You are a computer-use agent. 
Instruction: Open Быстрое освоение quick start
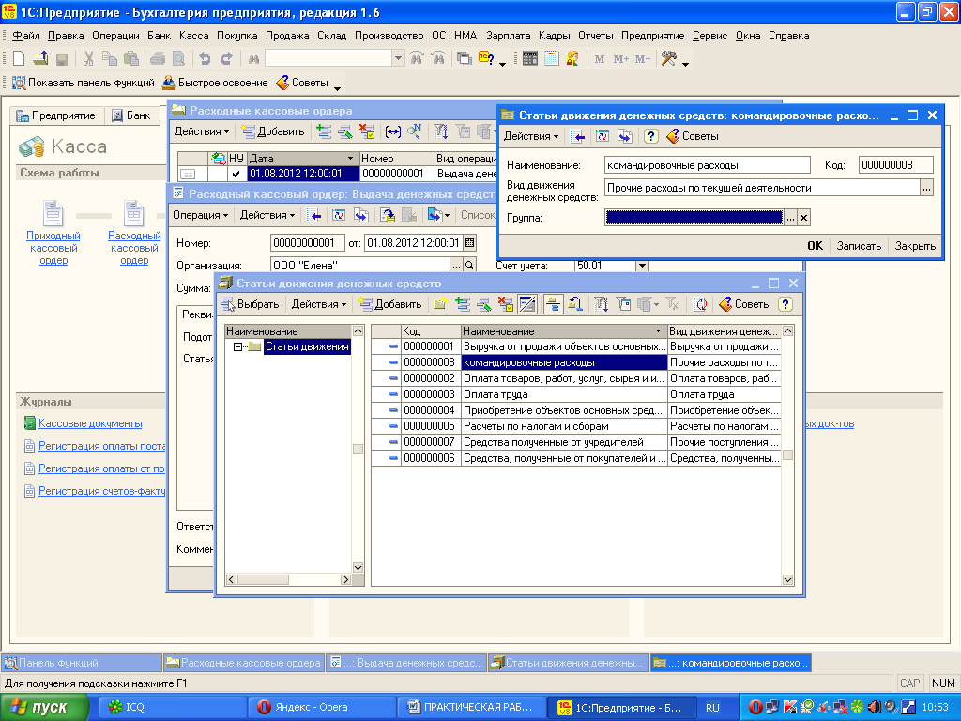tap(215, 83)
